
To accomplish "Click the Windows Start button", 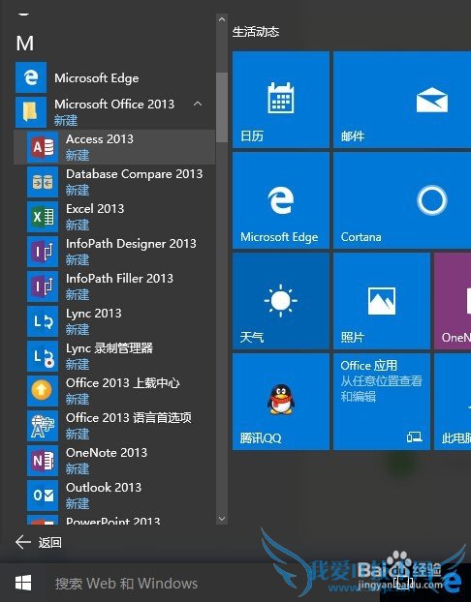I will point(23,583).
